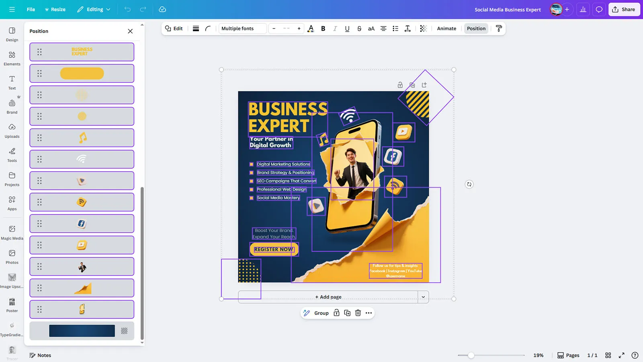
Task: Click the copy style paint roller icon
Action: click(x=499, y=29)
